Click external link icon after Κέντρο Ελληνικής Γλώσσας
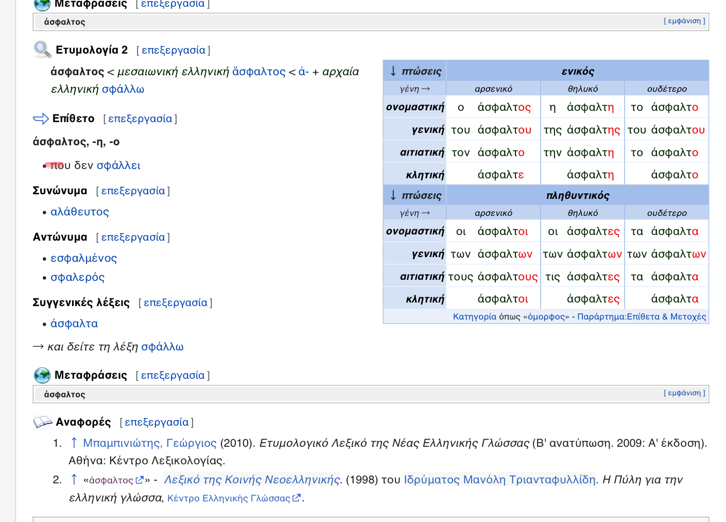This screenshot has height=522, width=726. 297,498
